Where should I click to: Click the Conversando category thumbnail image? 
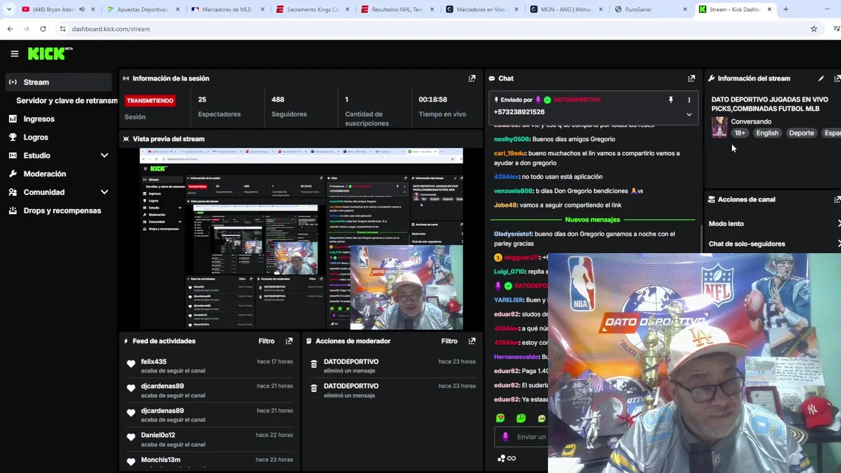tap(719, 127)
